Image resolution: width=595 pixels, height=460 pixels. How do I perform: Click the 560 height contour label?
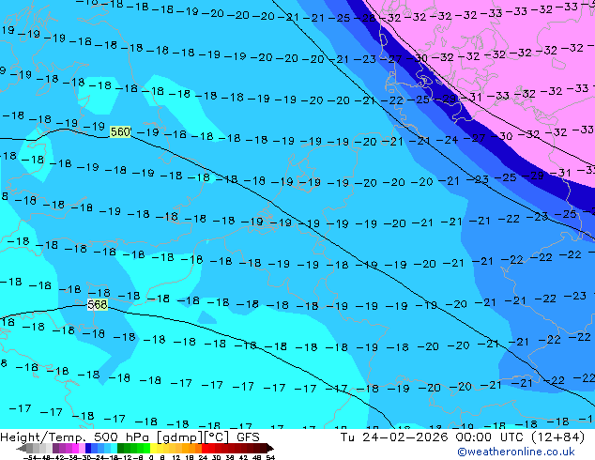pyautogui.click(x=120, y=131)
